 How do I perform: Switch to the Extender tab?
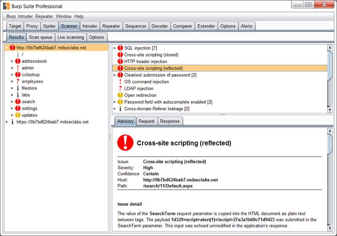[x=206, y=26]
